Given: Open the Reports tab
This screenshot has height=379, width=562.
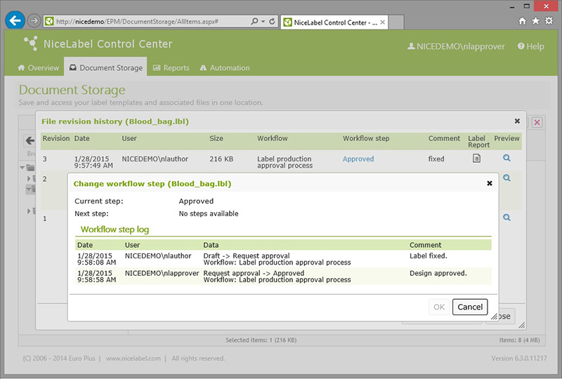Looking at the screenshot, I should tap(171, 67).
